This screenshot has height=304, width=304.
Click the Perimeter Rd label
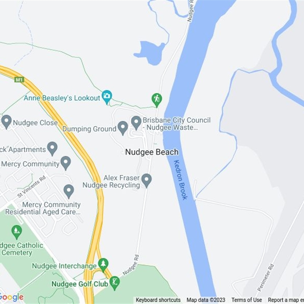266,277
